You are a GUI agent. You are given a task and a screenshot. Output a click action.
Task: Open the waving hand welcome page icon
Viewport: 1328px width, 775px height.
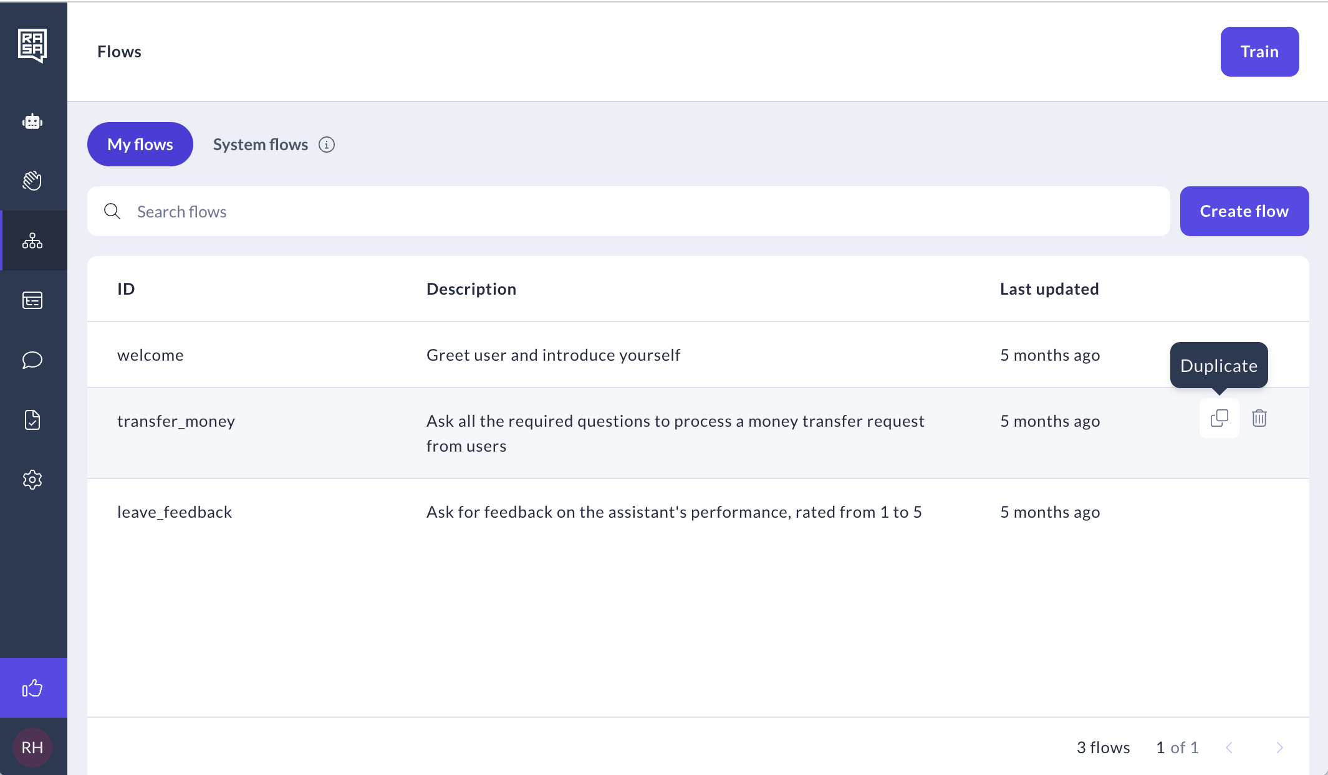pyautogui.click(x=32, y=181)
